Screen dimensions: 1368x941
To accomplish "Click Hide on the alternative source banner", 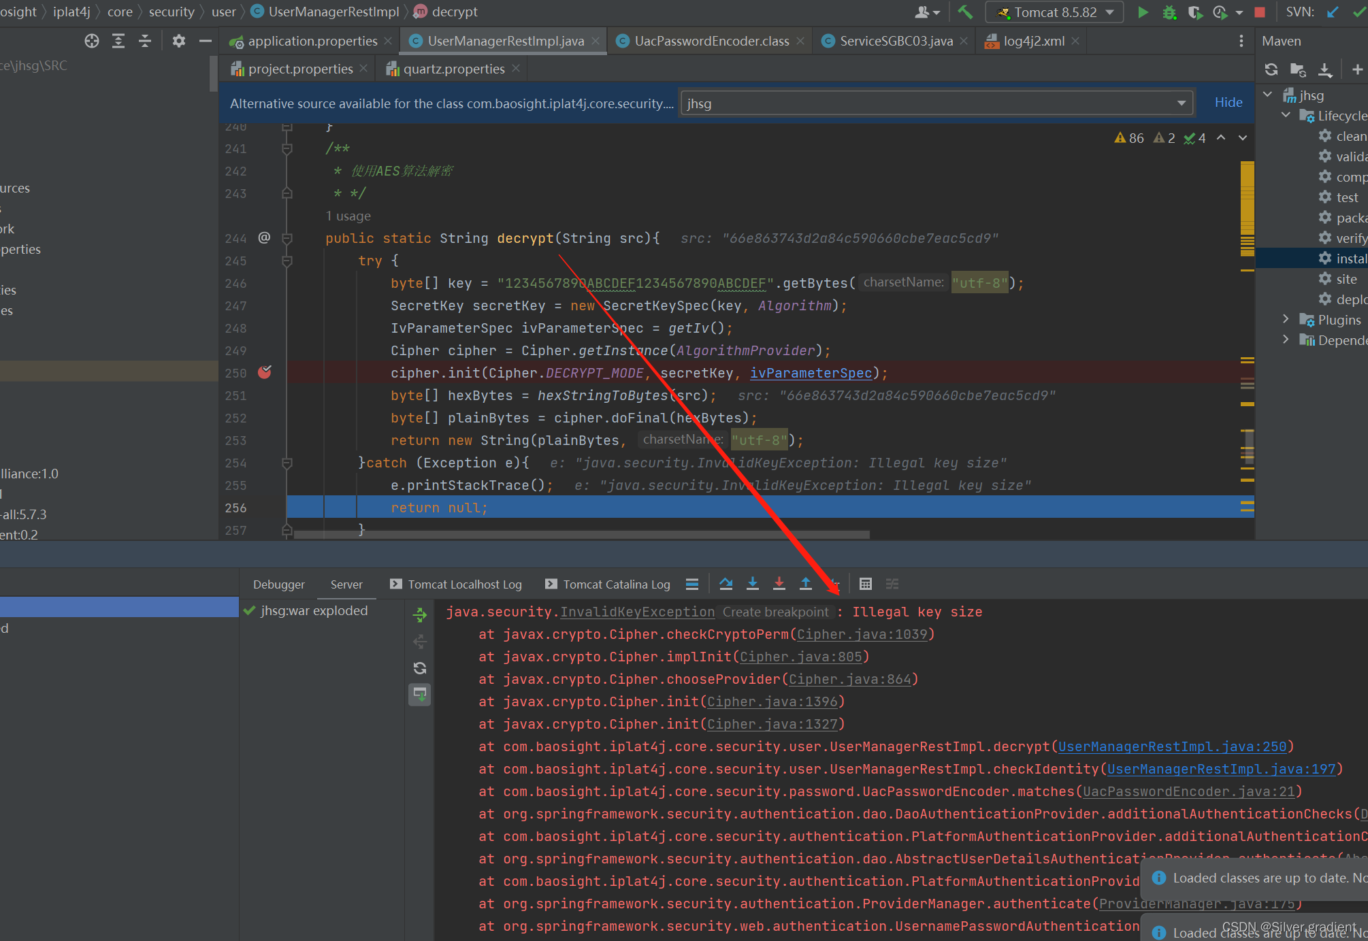I will click(1228, 102).
